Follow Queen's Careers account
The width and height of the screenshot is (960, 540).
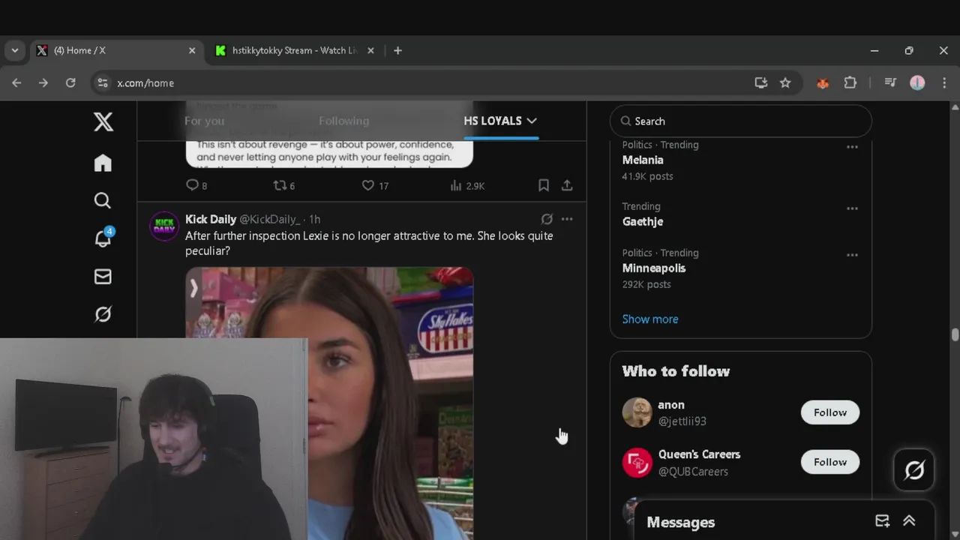830,462
